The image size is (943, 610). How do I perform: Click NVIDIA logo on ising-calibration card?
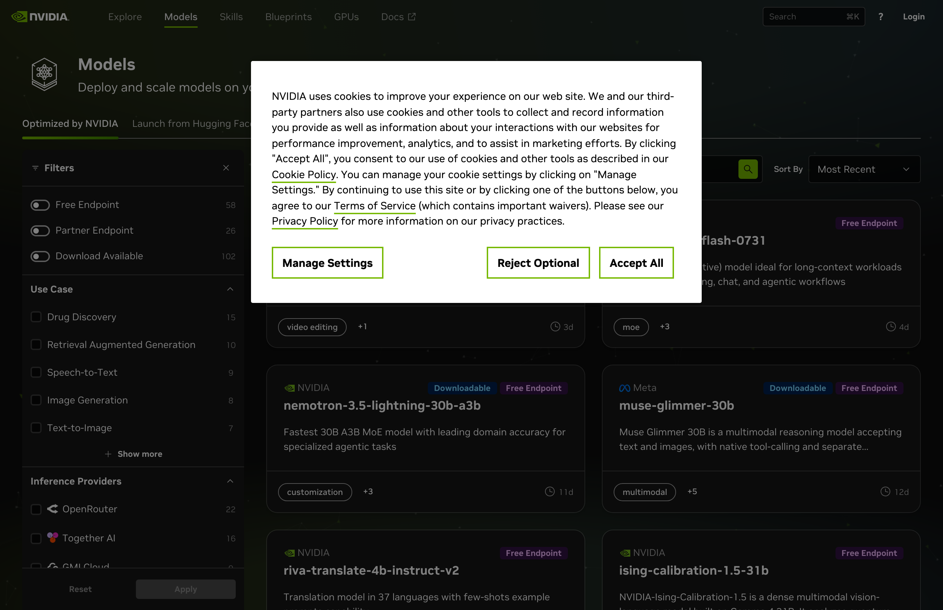[x=625, y=553]
